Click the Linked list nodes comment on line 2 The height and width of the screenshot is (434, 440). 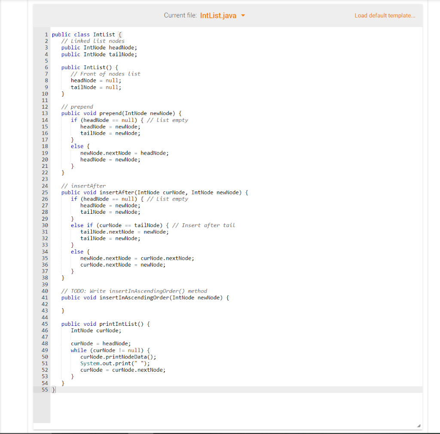(93, 41)
